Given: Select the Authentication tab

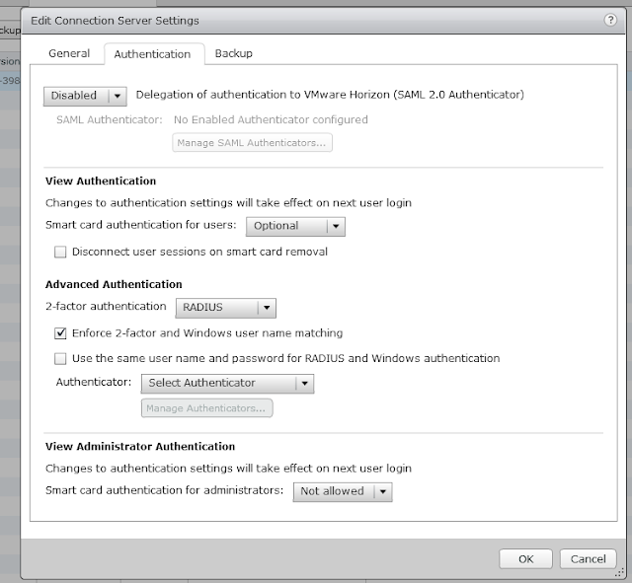Looking at the screenshot, I should pyautogui.click(x=153, y=54).
